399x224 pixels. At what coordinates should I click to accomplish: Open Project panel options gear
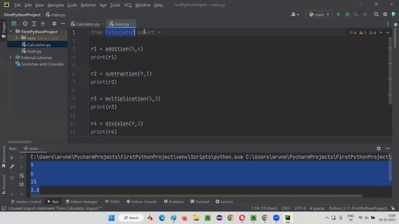(x=54, y=24)
